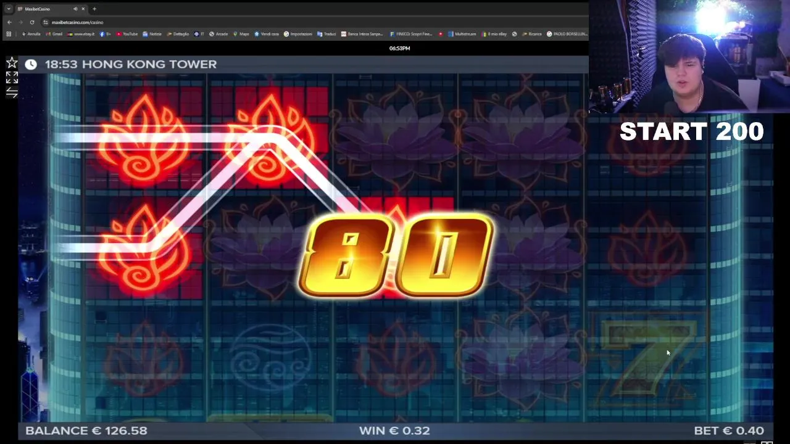The width and height of the screenshot is (790, 444).
Task: Open the Dettaglio bookmark
Action: pos(178,34)
